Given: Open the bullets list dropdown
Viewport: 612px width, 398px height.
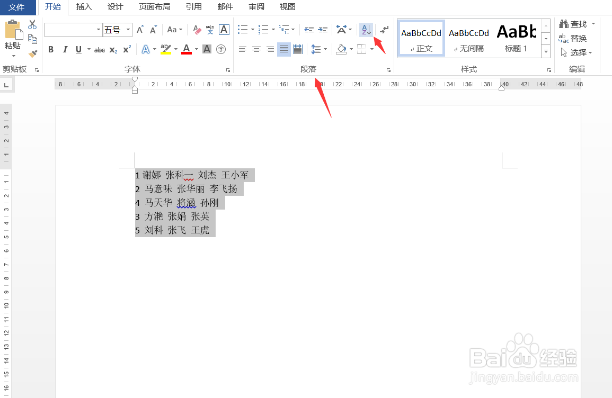Looking at the screenshot, I should click(253, 30).
